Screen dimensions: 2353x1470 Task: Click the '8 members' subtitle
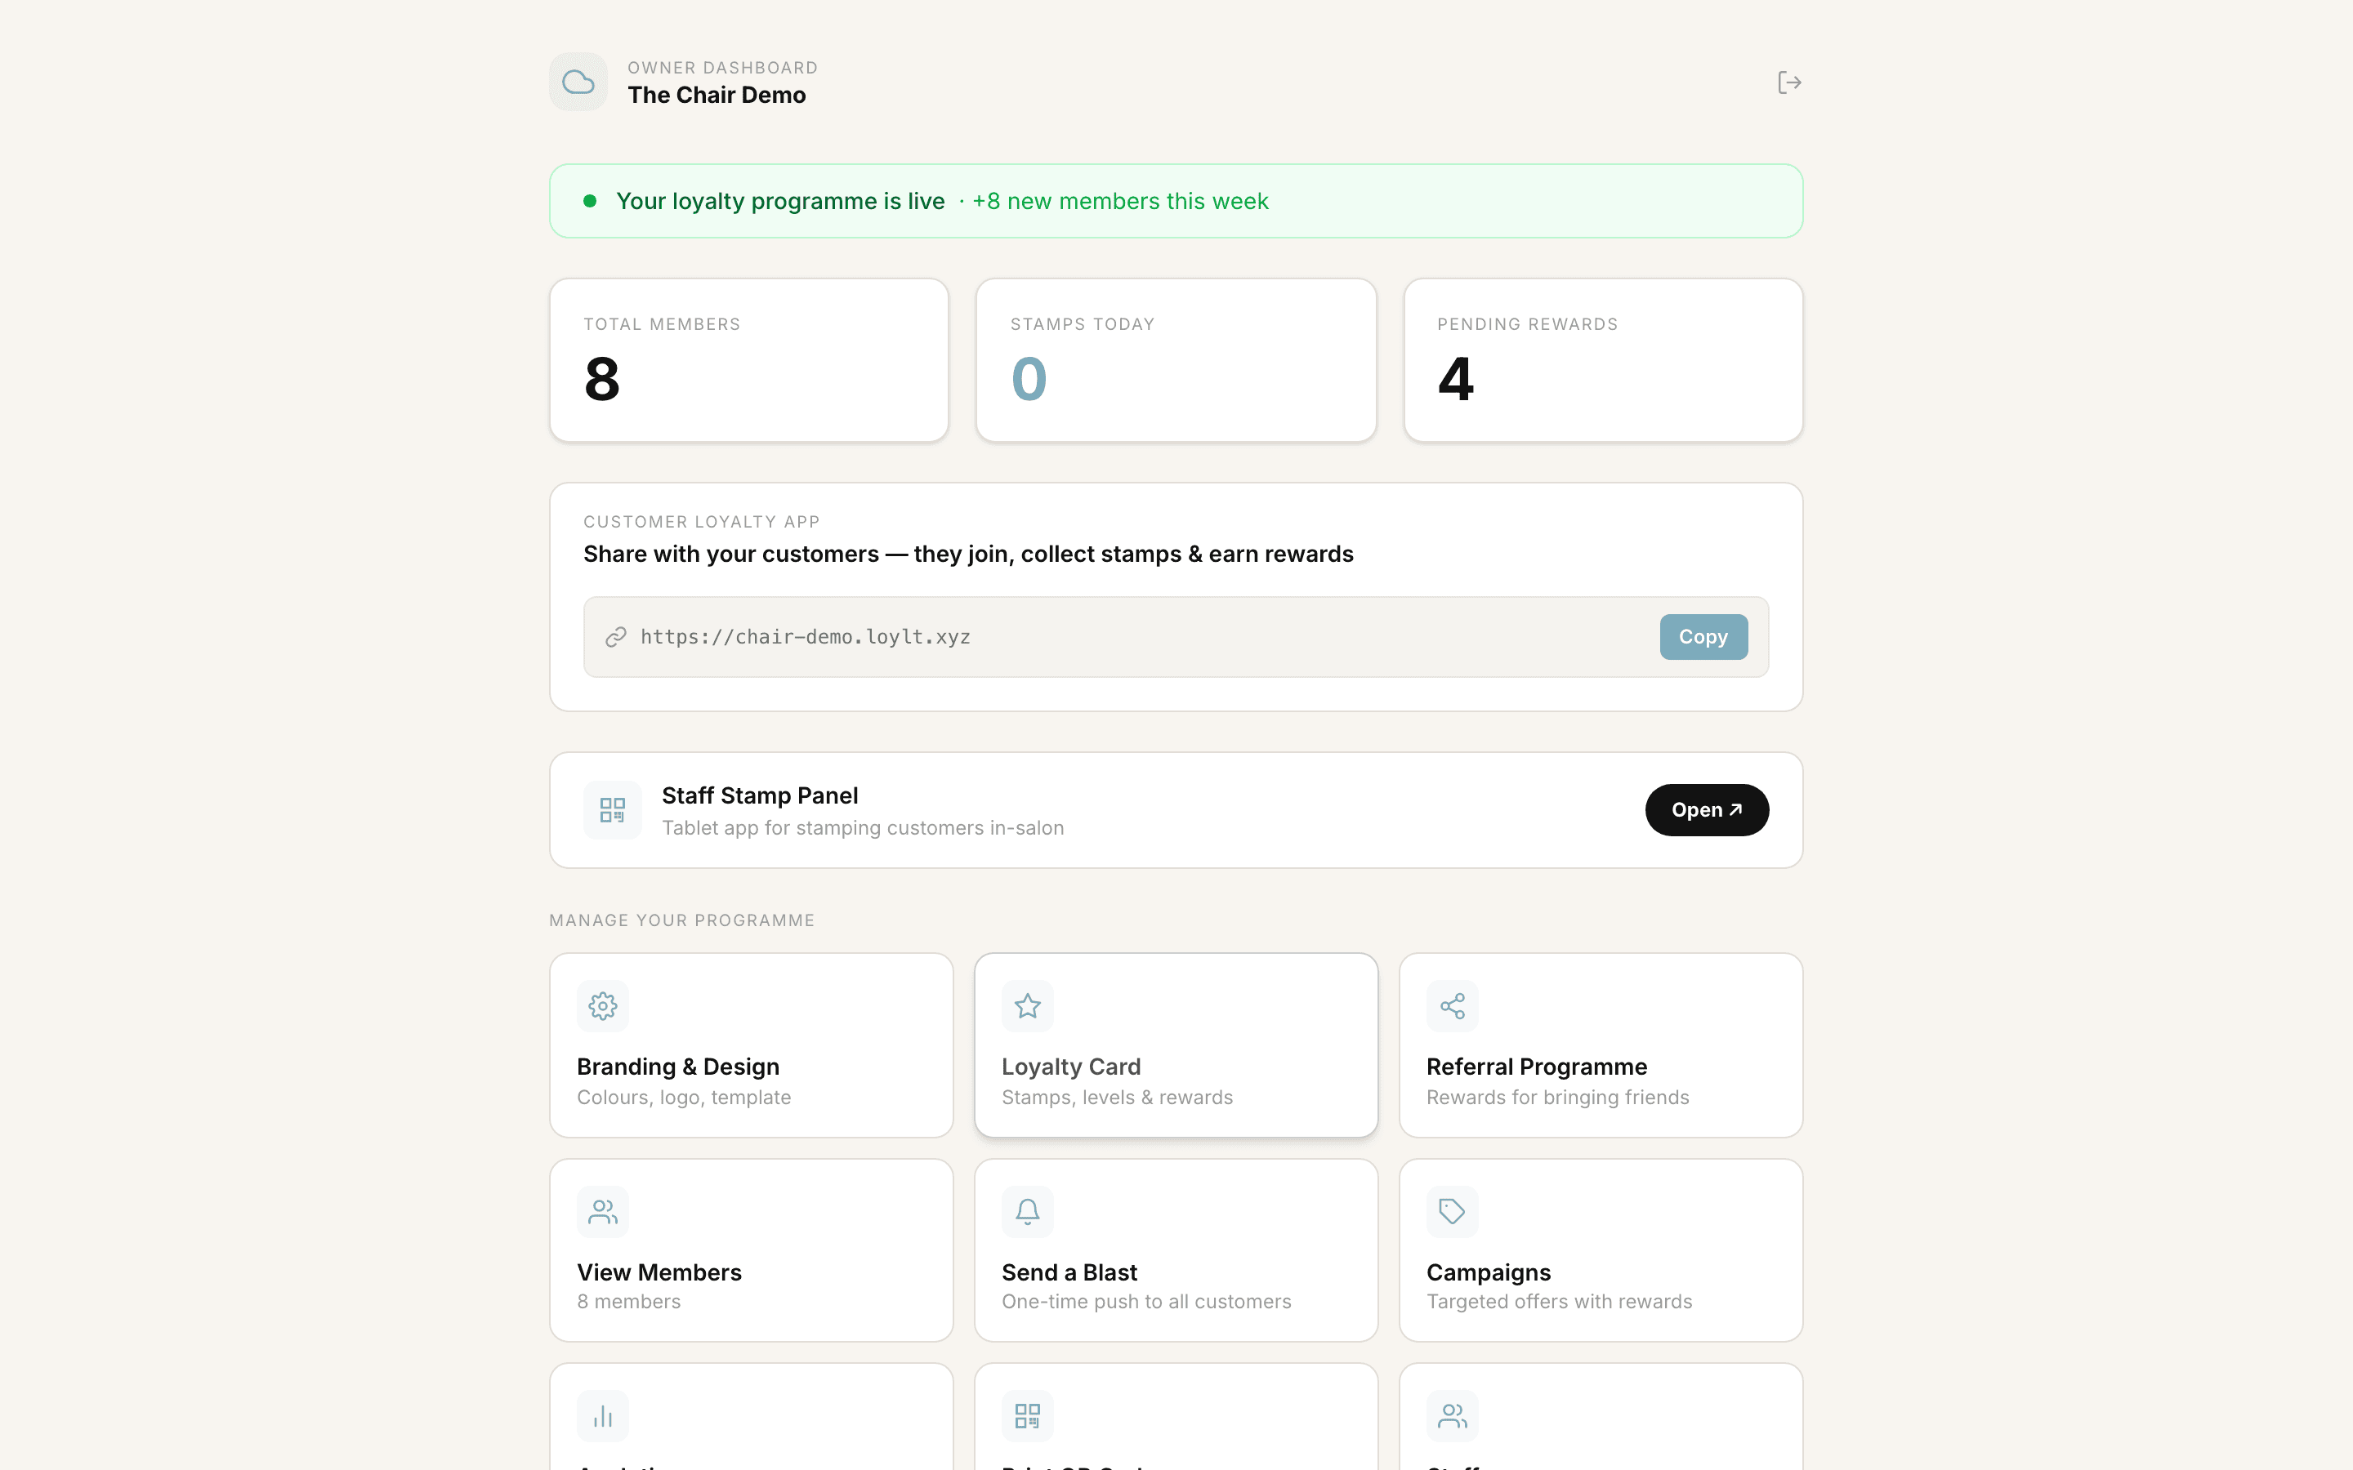(628, 1302)
